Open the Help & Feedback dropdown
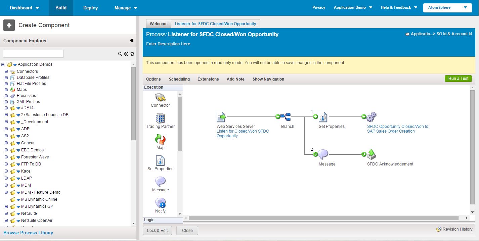The image size is (479, 241). pyautogui.click(x=399, y=7)
